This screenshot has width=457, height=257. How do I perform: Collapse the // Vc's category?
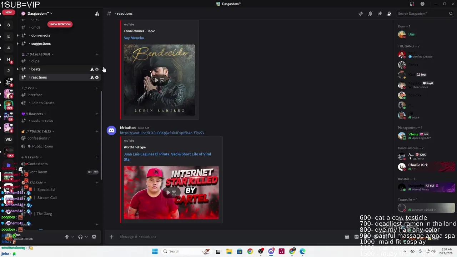point(29,88)
